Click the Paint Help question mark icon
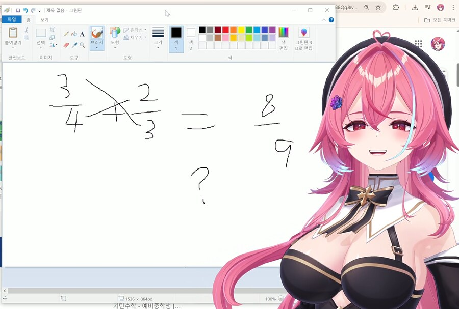 [x=331, y=20]
